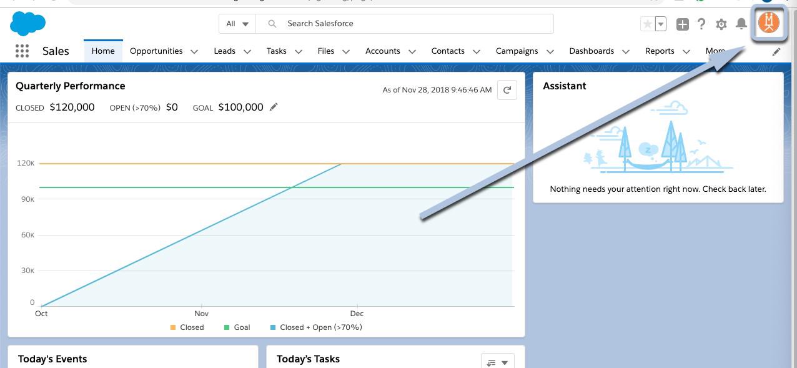Open the user profile avatar
797x368 pixels.
769,23
